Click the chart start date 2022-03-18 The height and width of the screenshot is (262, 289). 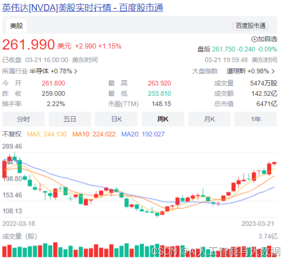19,224
